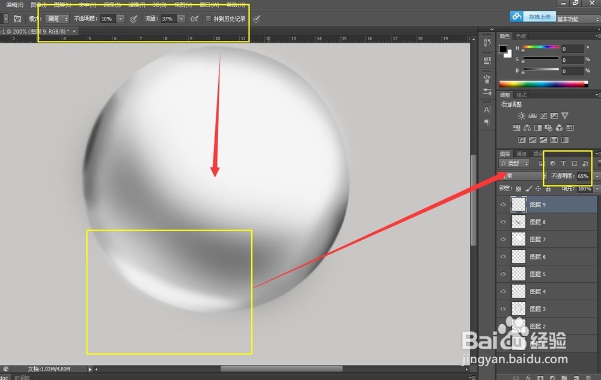Viewport: 601px width, 380px height.
Task: Open the 基本功能 workspace dropdown
Action: (x=578, y=19)
